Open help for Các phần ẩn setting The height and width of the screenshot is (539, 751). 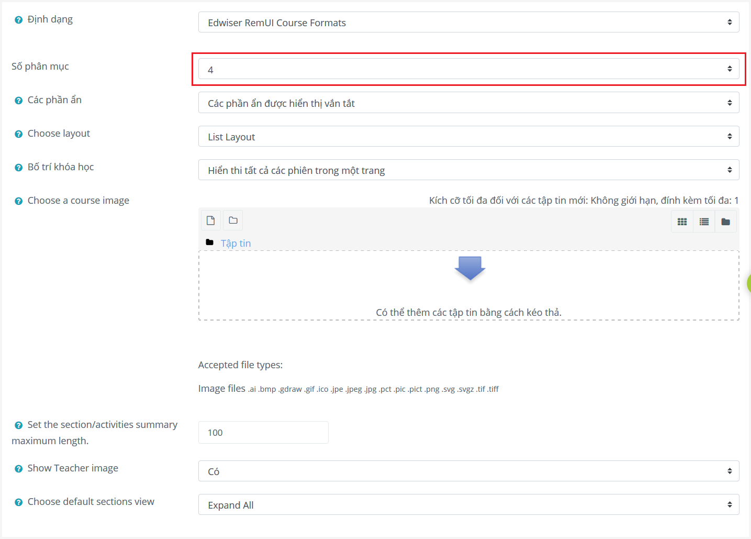tap(18, 101)
